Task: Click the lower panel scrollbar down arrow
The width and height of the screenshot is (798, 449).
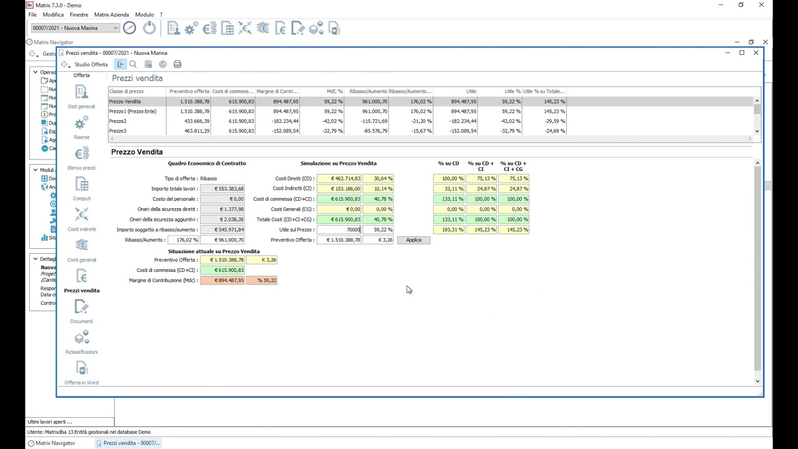Action: point(757,381)
